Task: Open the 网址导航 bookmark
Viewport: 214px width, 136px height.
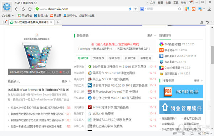Action: [x=25, y=16]
